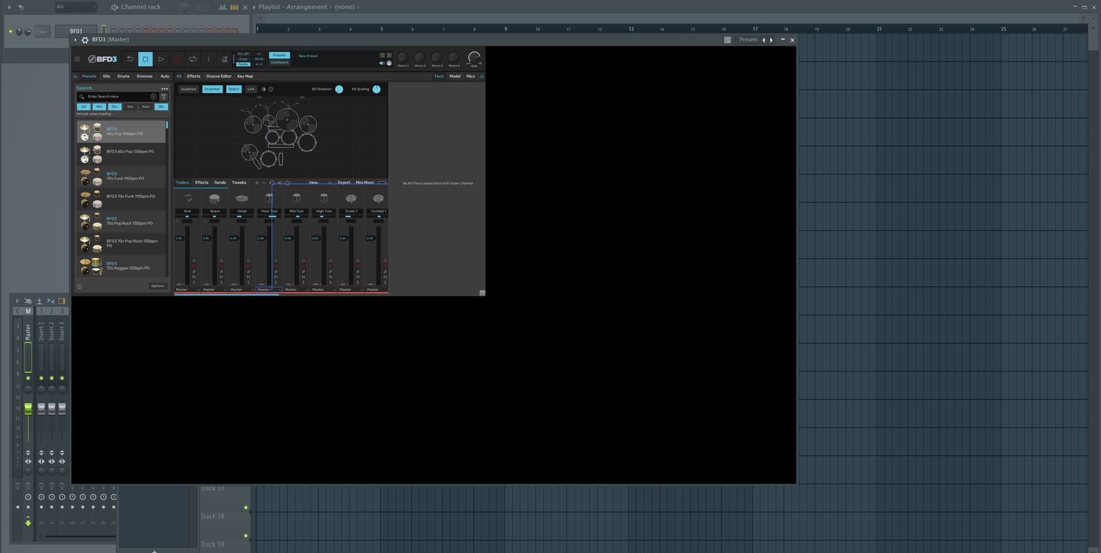Switch to the Grooves tab
Image resolution: width=1101 pixels, height=553 pixels.
coord(145,76)
